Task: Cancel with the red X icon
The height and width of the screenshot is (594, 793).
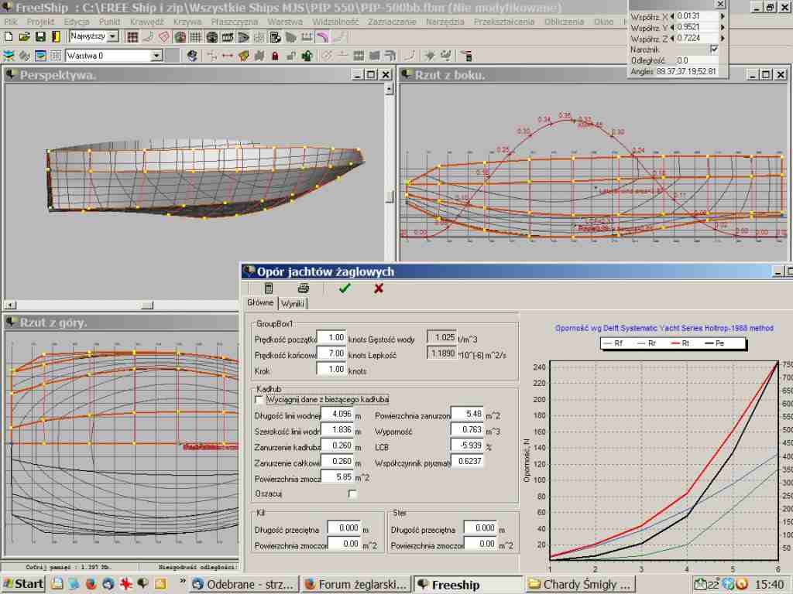Action: click(379, 288)
